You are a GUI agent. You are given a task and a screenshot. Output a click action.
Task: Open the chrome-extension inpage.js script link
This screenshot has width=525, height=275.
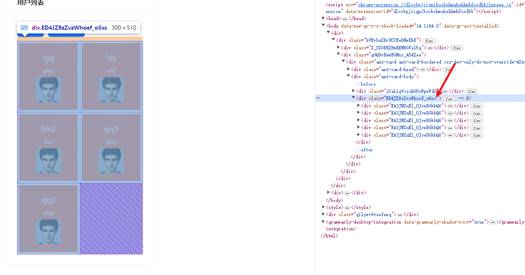[435, 4]
